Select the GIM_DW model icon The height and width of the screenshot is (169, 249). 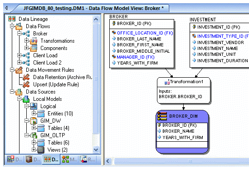pyautogui.click(x=34, y=121)
